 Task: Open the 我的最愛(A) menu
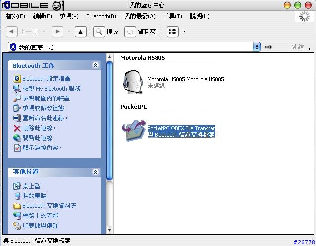tap(140, 16)
